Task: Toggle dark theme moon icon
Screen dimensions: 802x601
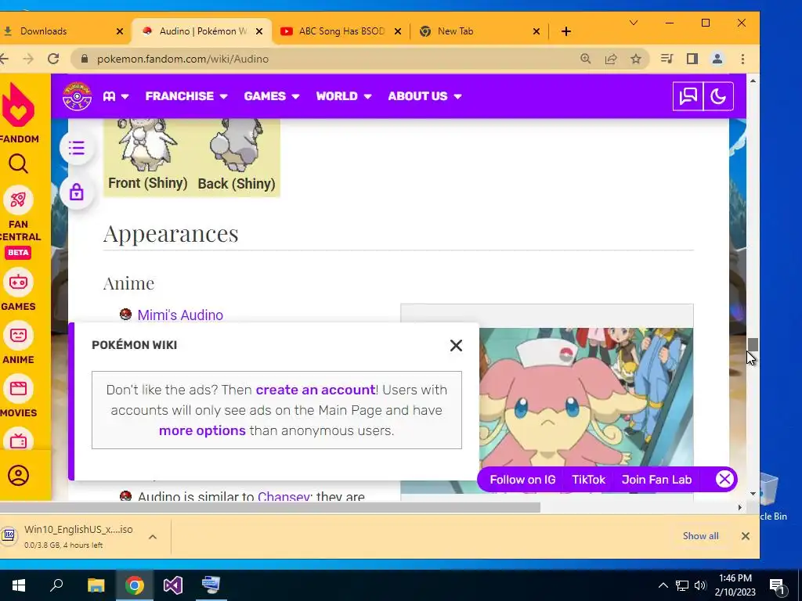Action: (x=719, y=96)
